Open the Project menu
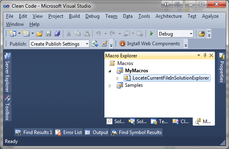 pos(56,16)
